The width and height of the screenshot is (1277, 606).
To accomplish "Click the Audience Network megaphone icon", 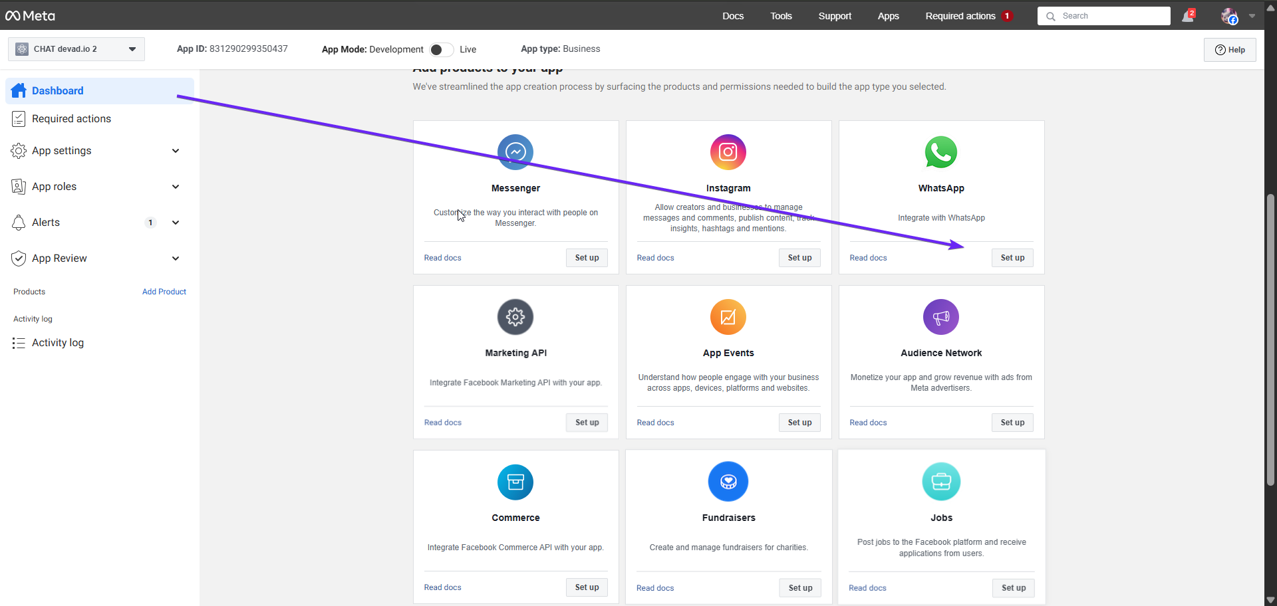I will pos(941,317).
